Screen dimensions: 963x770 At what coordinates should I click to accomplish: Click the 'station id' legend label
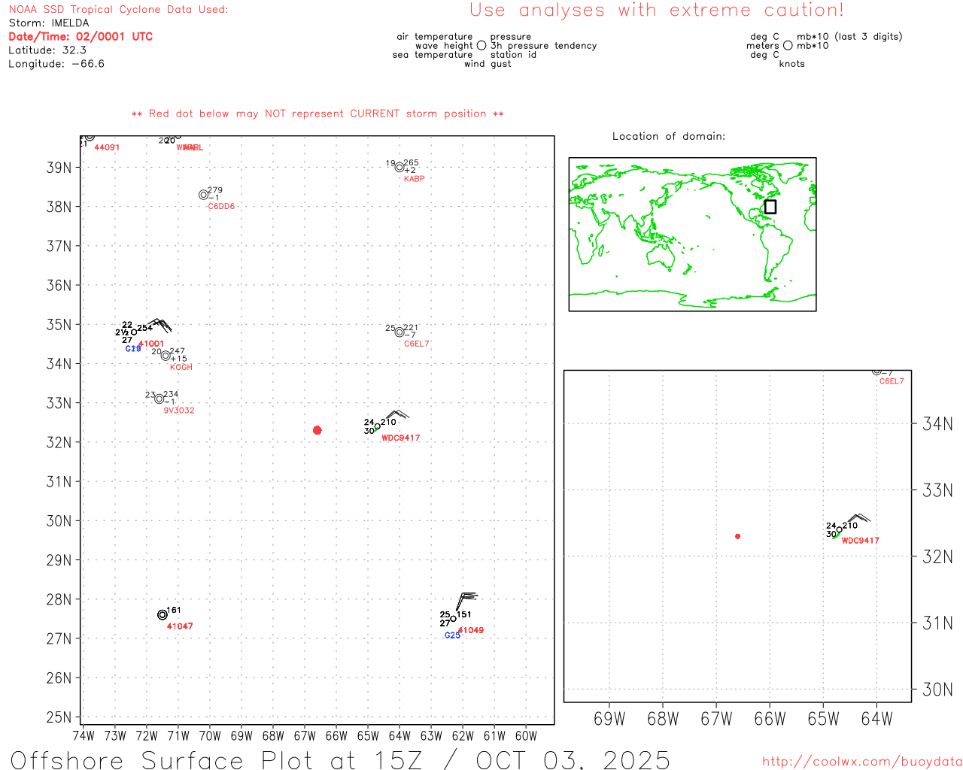[513, 55]
